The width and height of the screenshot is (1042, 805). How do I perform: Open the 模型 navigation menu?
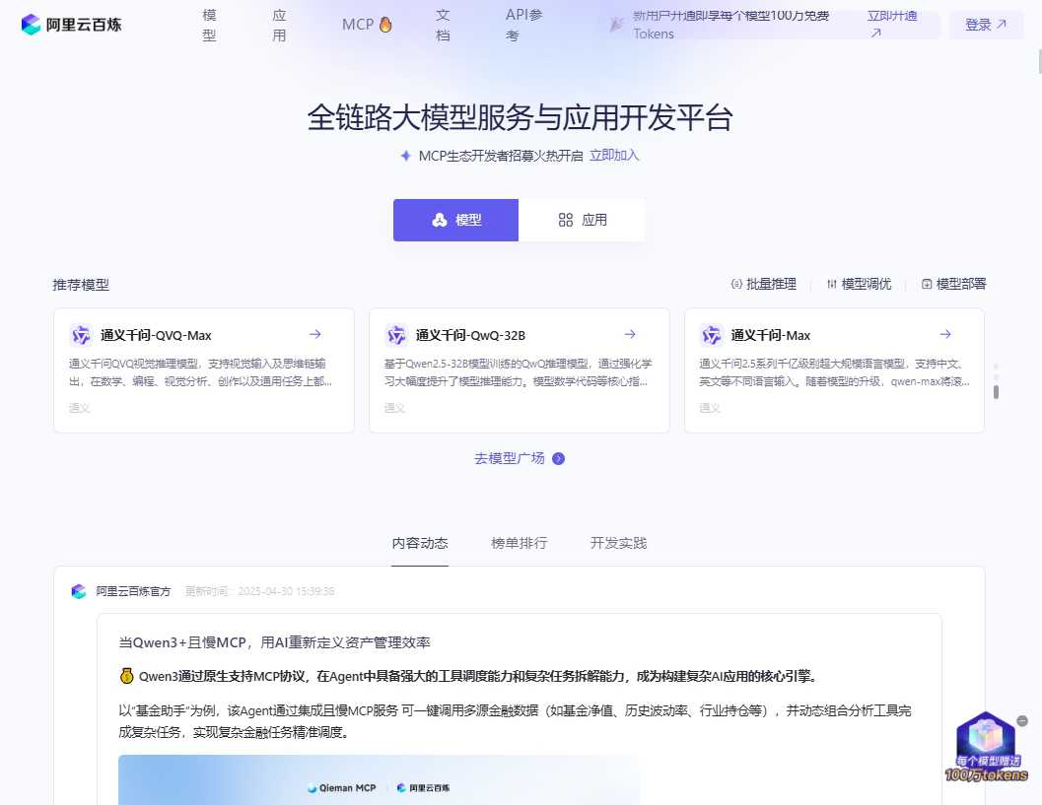tap(209, 26)
